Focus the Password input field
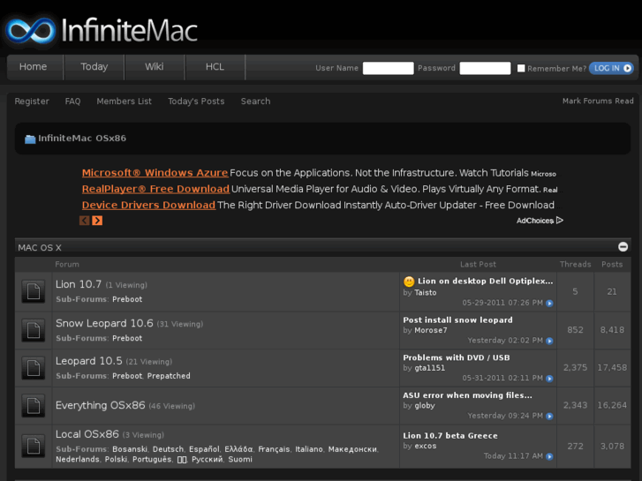The image size is (642, 481). [485, 68]
